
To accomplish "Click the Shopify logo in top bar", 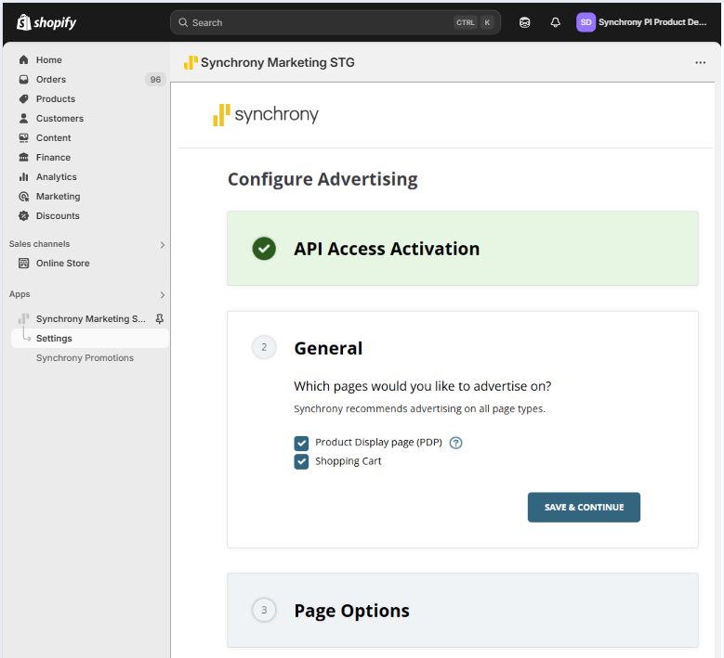I will coord(46,22).
